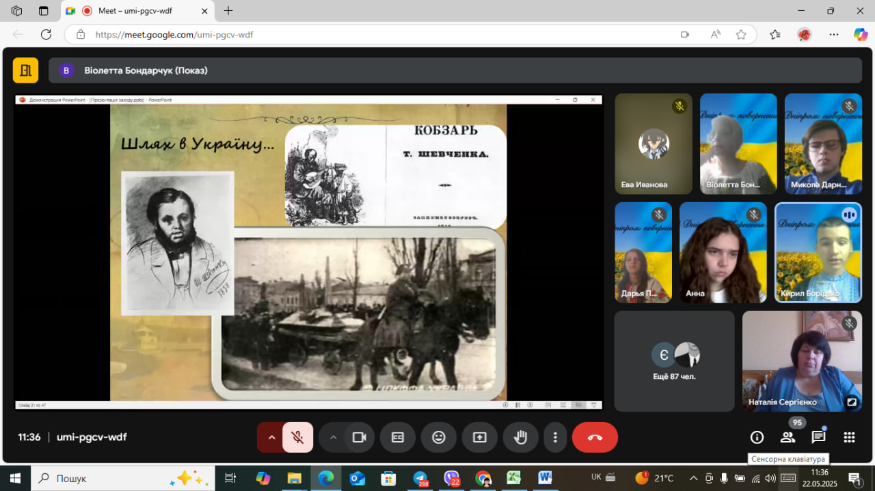Open the Windows Start menu
875x491 pixels.
[15, 478]
